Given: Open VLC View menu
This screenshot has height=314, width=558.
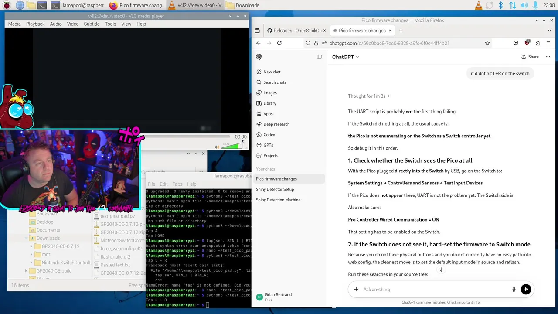Looking at the screenshot, I should [x=126, y=24].
